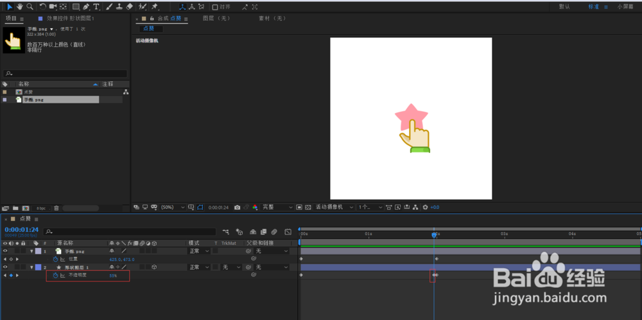Image resolution: width=642 pixels, height=320 pixels.
Task: Open blending mode dropdown for 形状图层 1
Action: coord(200,267)
